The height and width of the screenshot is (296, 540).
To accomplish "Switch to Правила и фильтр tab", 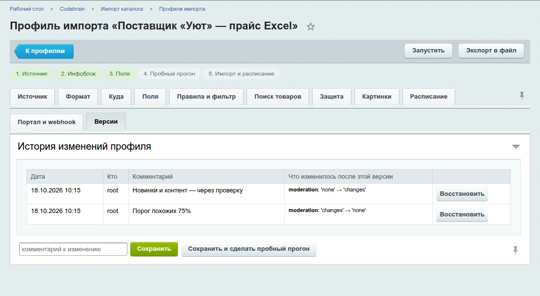I will [x=206, y=97].
